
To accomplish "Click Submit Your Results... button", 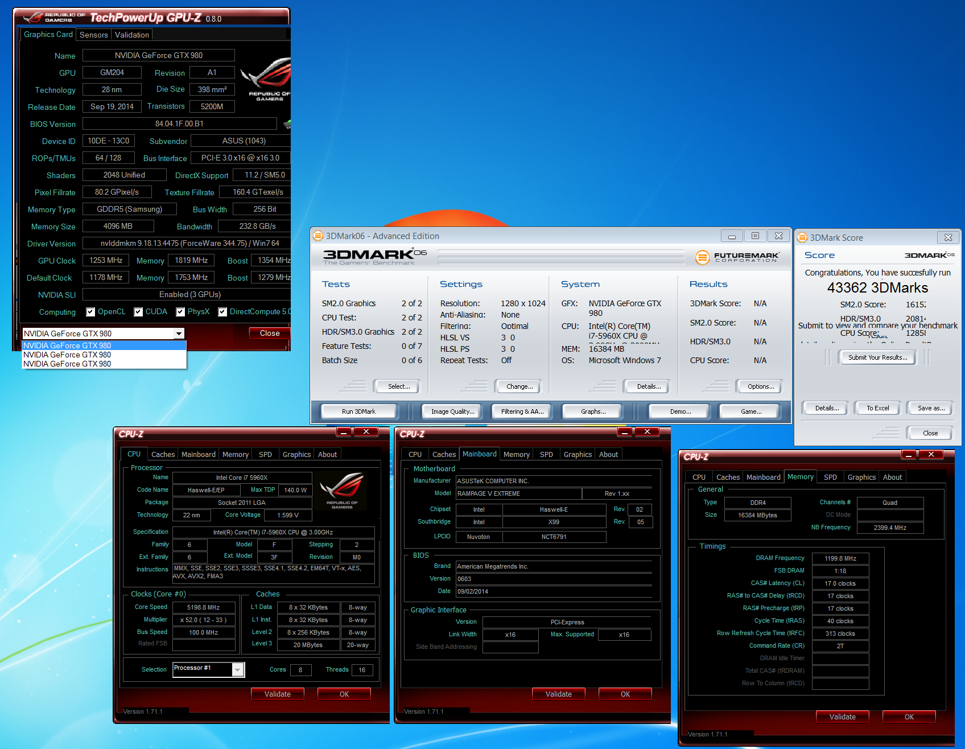I will tap(877, 357).
